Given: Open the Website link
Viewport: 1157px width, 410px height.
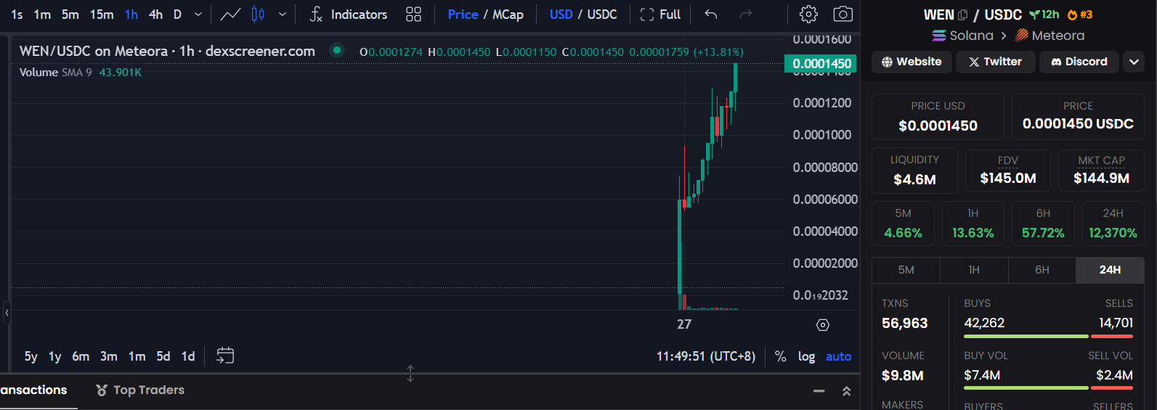Looking at the screenshot, I should point(912,62).
